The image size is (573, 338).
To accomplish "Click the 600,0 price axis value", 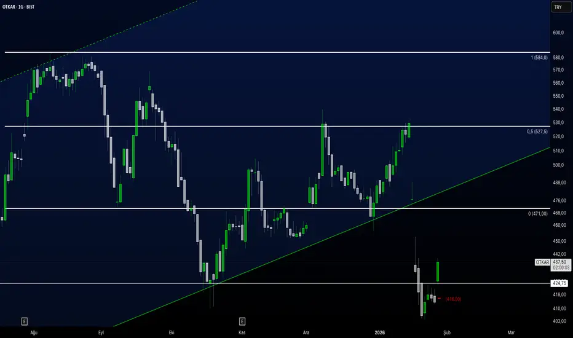I will (x=558, y=33).
